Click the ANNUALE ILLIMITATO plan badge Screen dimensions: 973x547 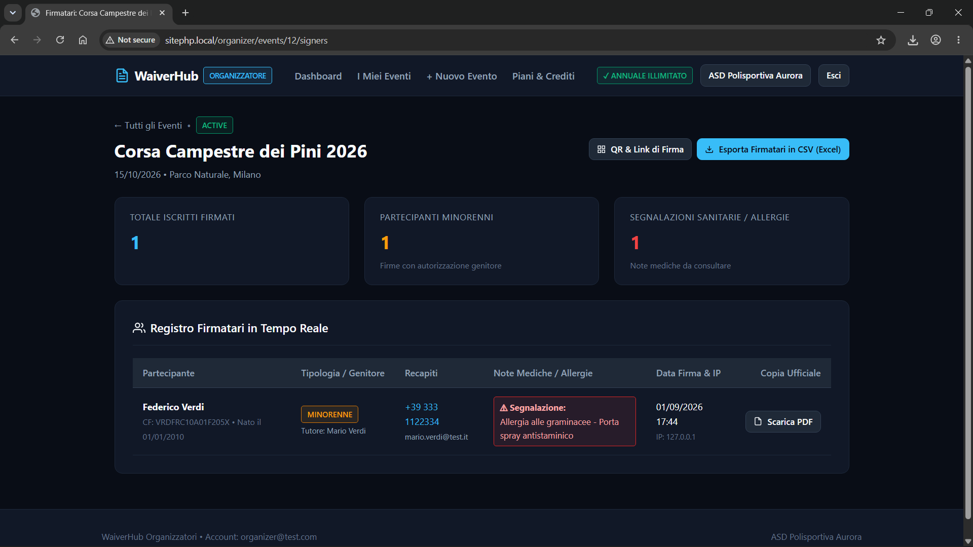[645, 75]
